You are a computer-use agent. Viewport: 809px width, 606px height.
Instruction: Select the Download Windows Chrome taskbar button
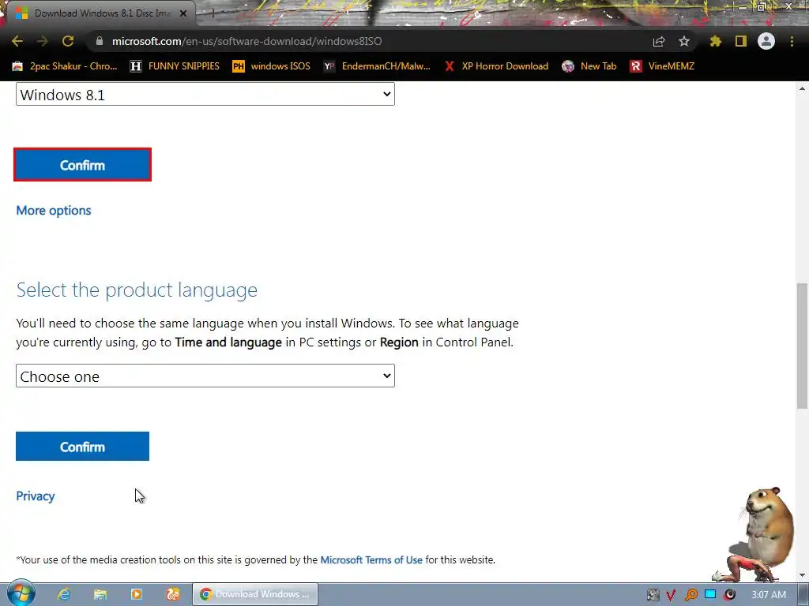coord(255,594)
